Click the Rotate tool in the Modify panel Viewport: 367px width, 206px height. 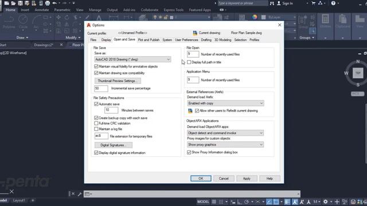67,17
